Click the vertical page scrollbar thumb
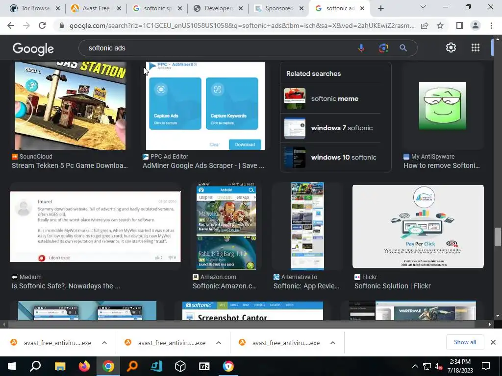Viewport: 502px width, 376px height. 498,237
